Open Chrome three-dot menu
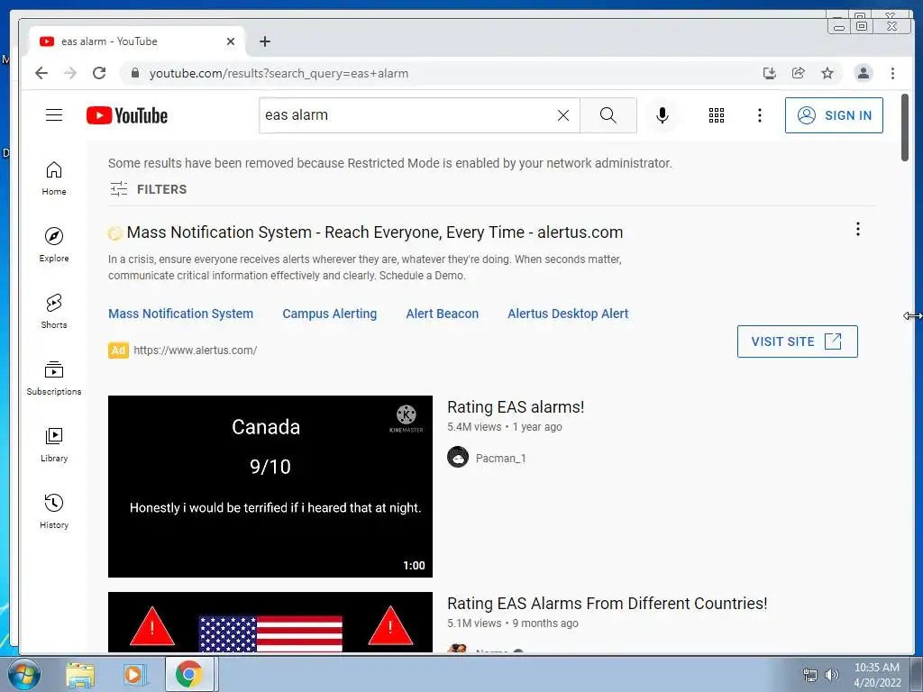Image resolution: width=923 pixels, height=692 pixels. click(893, 73)
